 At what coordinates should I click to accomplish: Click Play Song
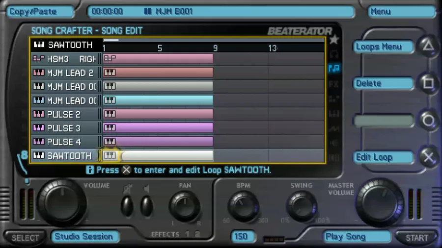[x=357, y=237]
